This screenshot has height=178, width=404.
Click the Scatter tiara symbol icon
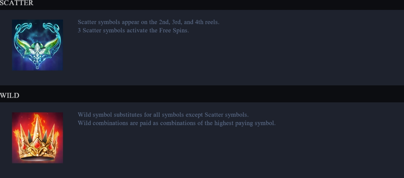pyautogui.click(x=37, y=45)
